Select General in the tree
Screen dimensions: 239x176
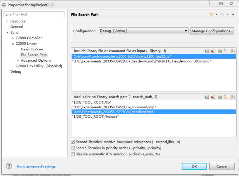click(17, 27)
